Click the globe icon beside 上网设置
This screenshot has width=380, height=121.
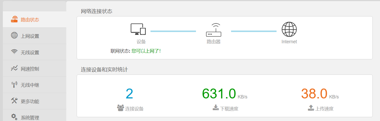click(x=14, y=35)
